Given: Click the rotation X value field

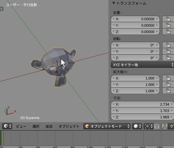Looking at the screenshot, I should (135, 45).
